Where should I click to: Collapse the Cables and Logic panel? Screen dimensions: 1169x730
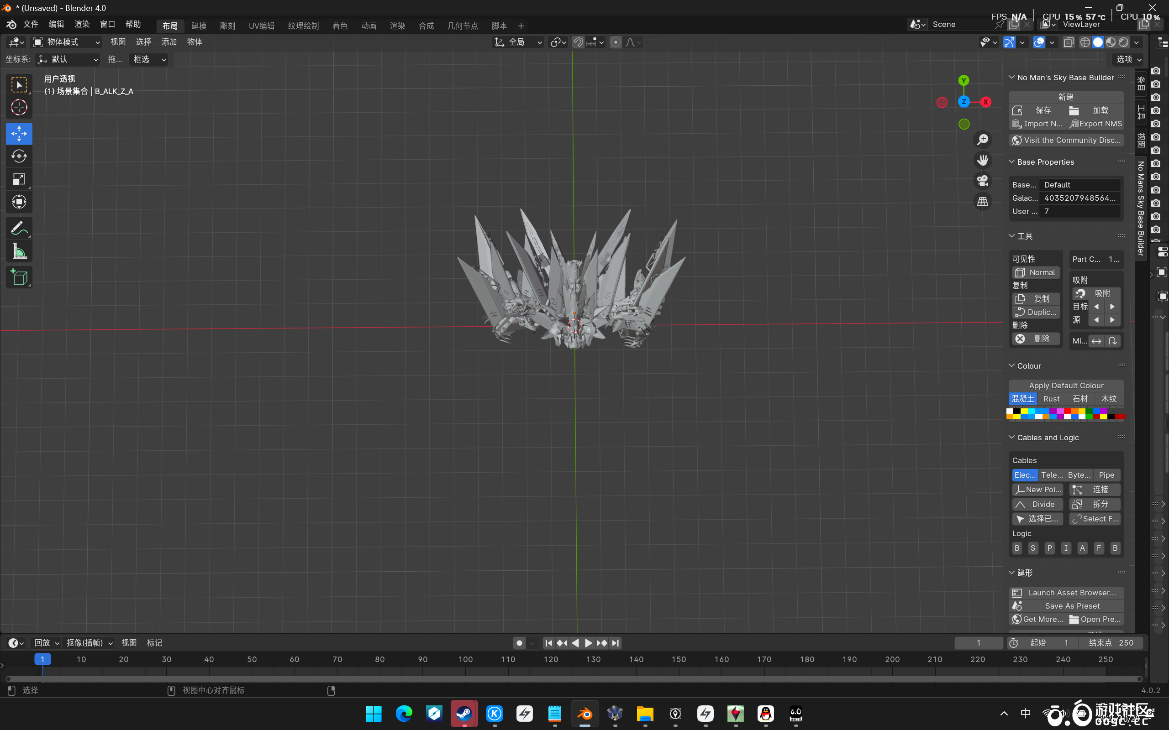(x=1011, y=438)
